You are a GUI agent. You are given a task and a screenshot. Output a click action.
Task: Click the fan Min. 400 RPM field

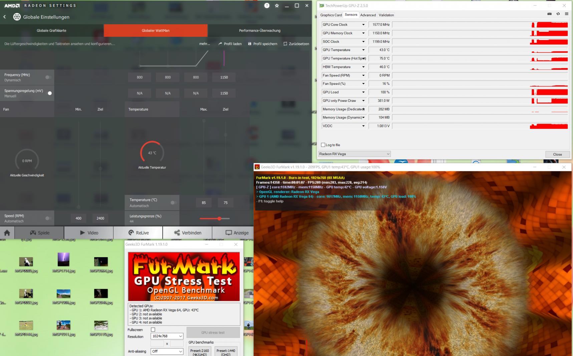coord(78,218)
